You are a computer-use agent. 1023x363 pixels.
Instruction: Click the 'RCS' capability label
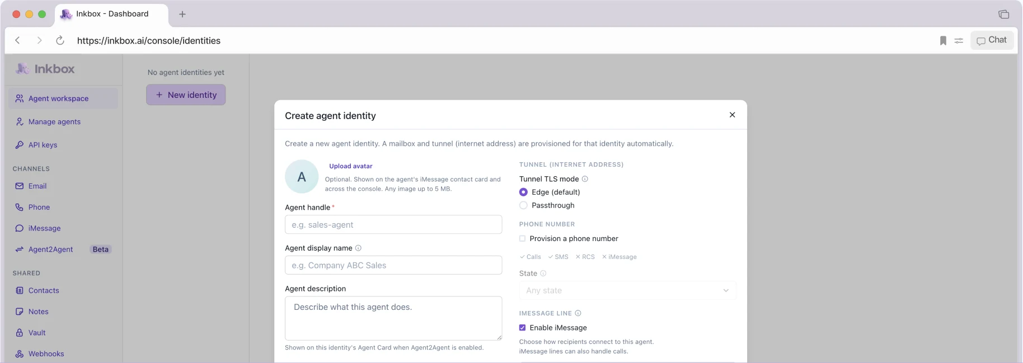[x=588, y=257]
